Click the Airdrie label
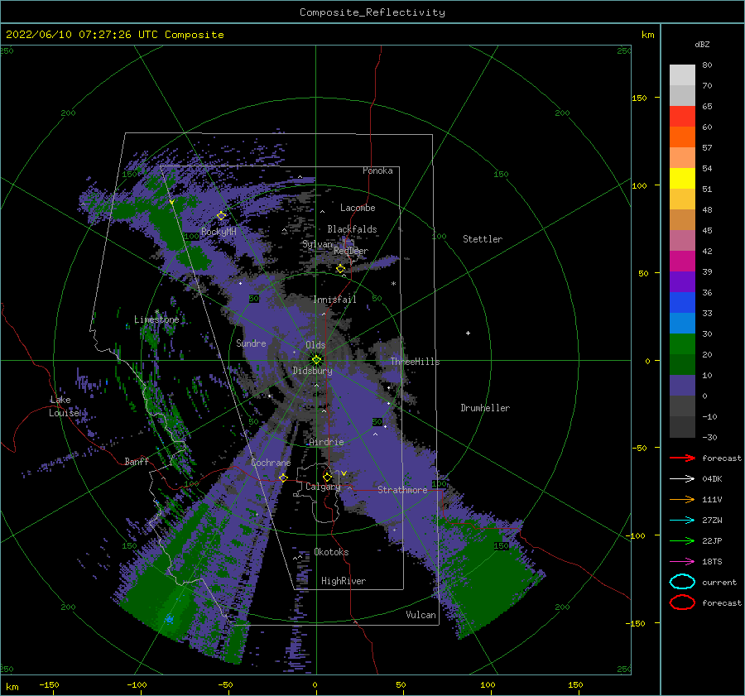The image size is (745, 696). 326,442
